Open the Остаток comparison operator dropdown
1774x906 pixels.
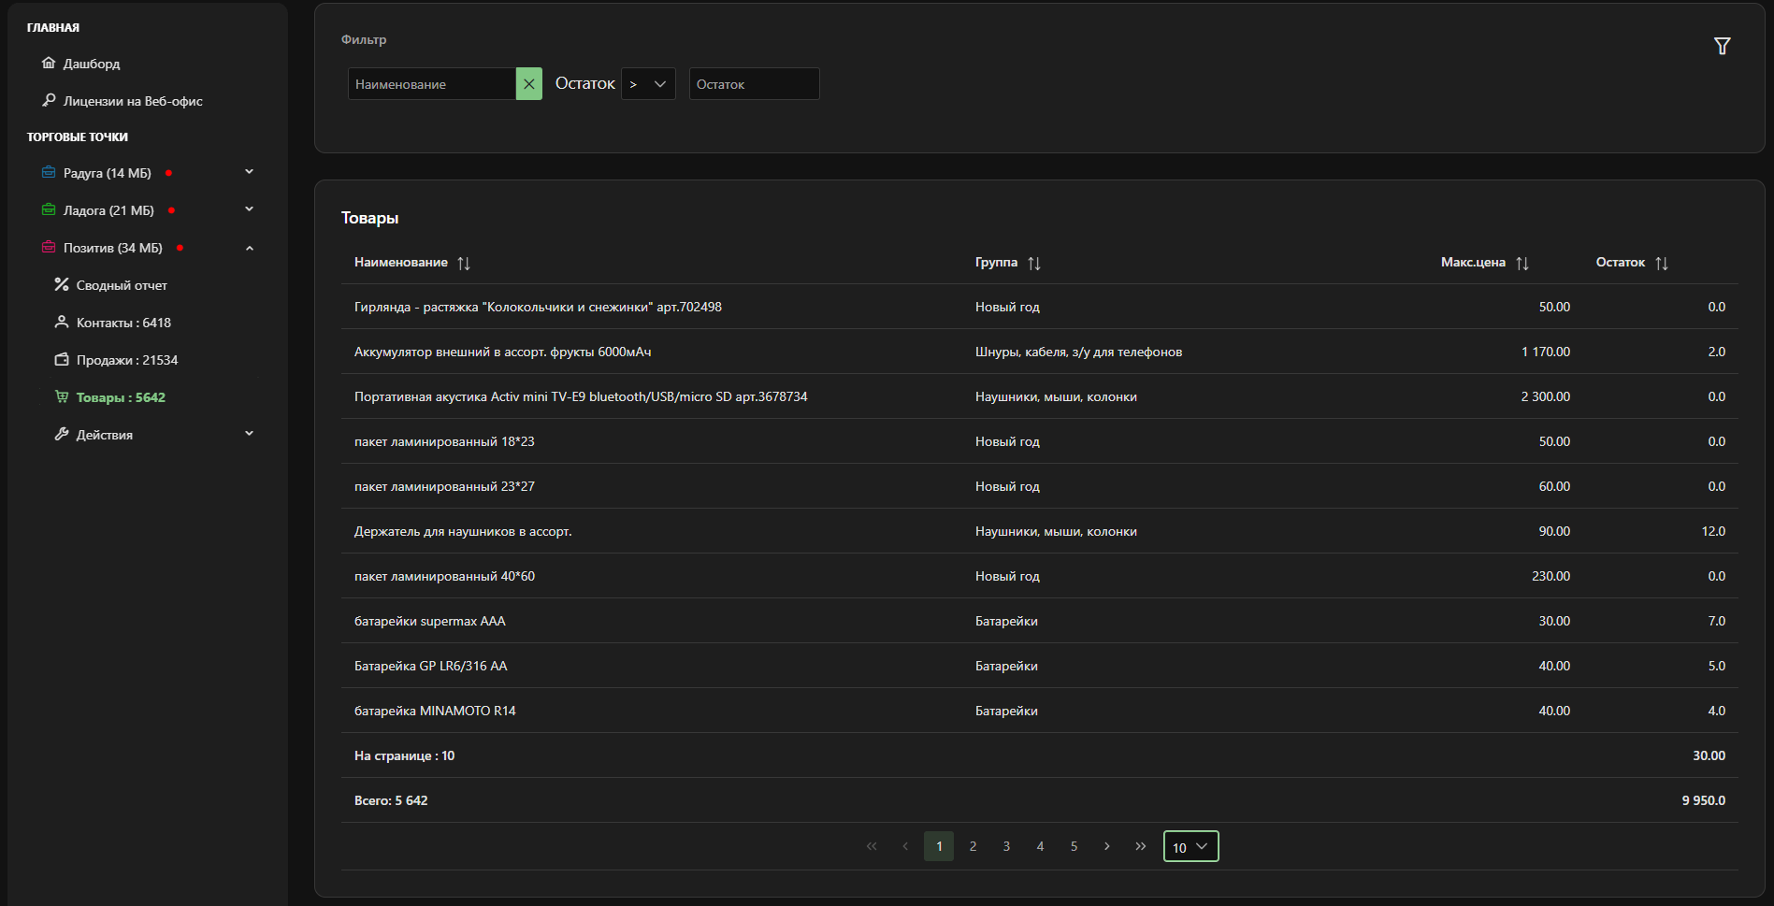[x=648, y=84]
